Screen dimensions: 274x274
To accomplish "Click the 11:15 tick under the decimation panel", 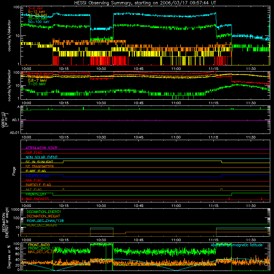I will pos(213,240).
